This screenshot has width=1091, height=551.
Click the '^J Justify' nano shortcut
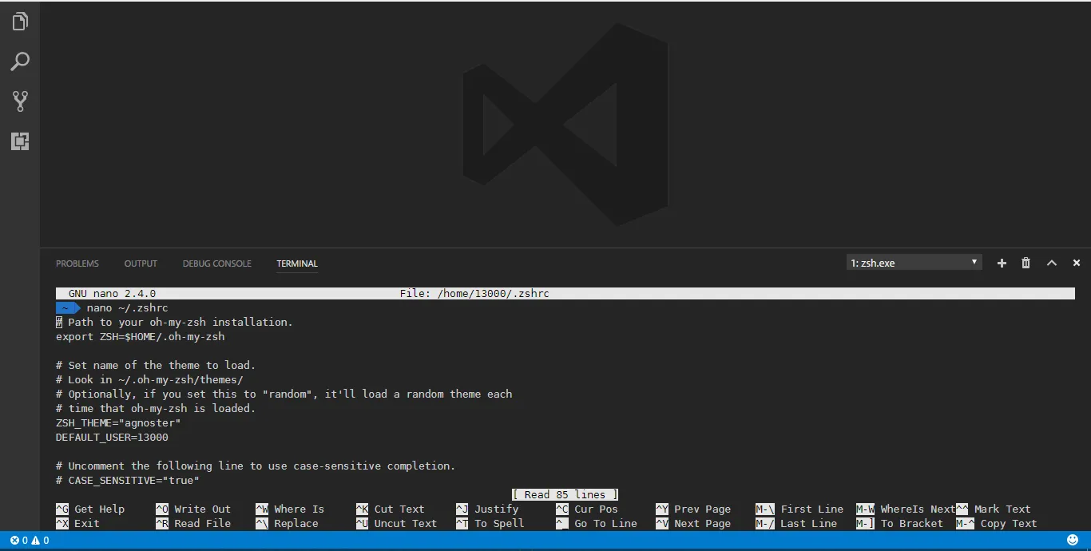pos(487,509)
